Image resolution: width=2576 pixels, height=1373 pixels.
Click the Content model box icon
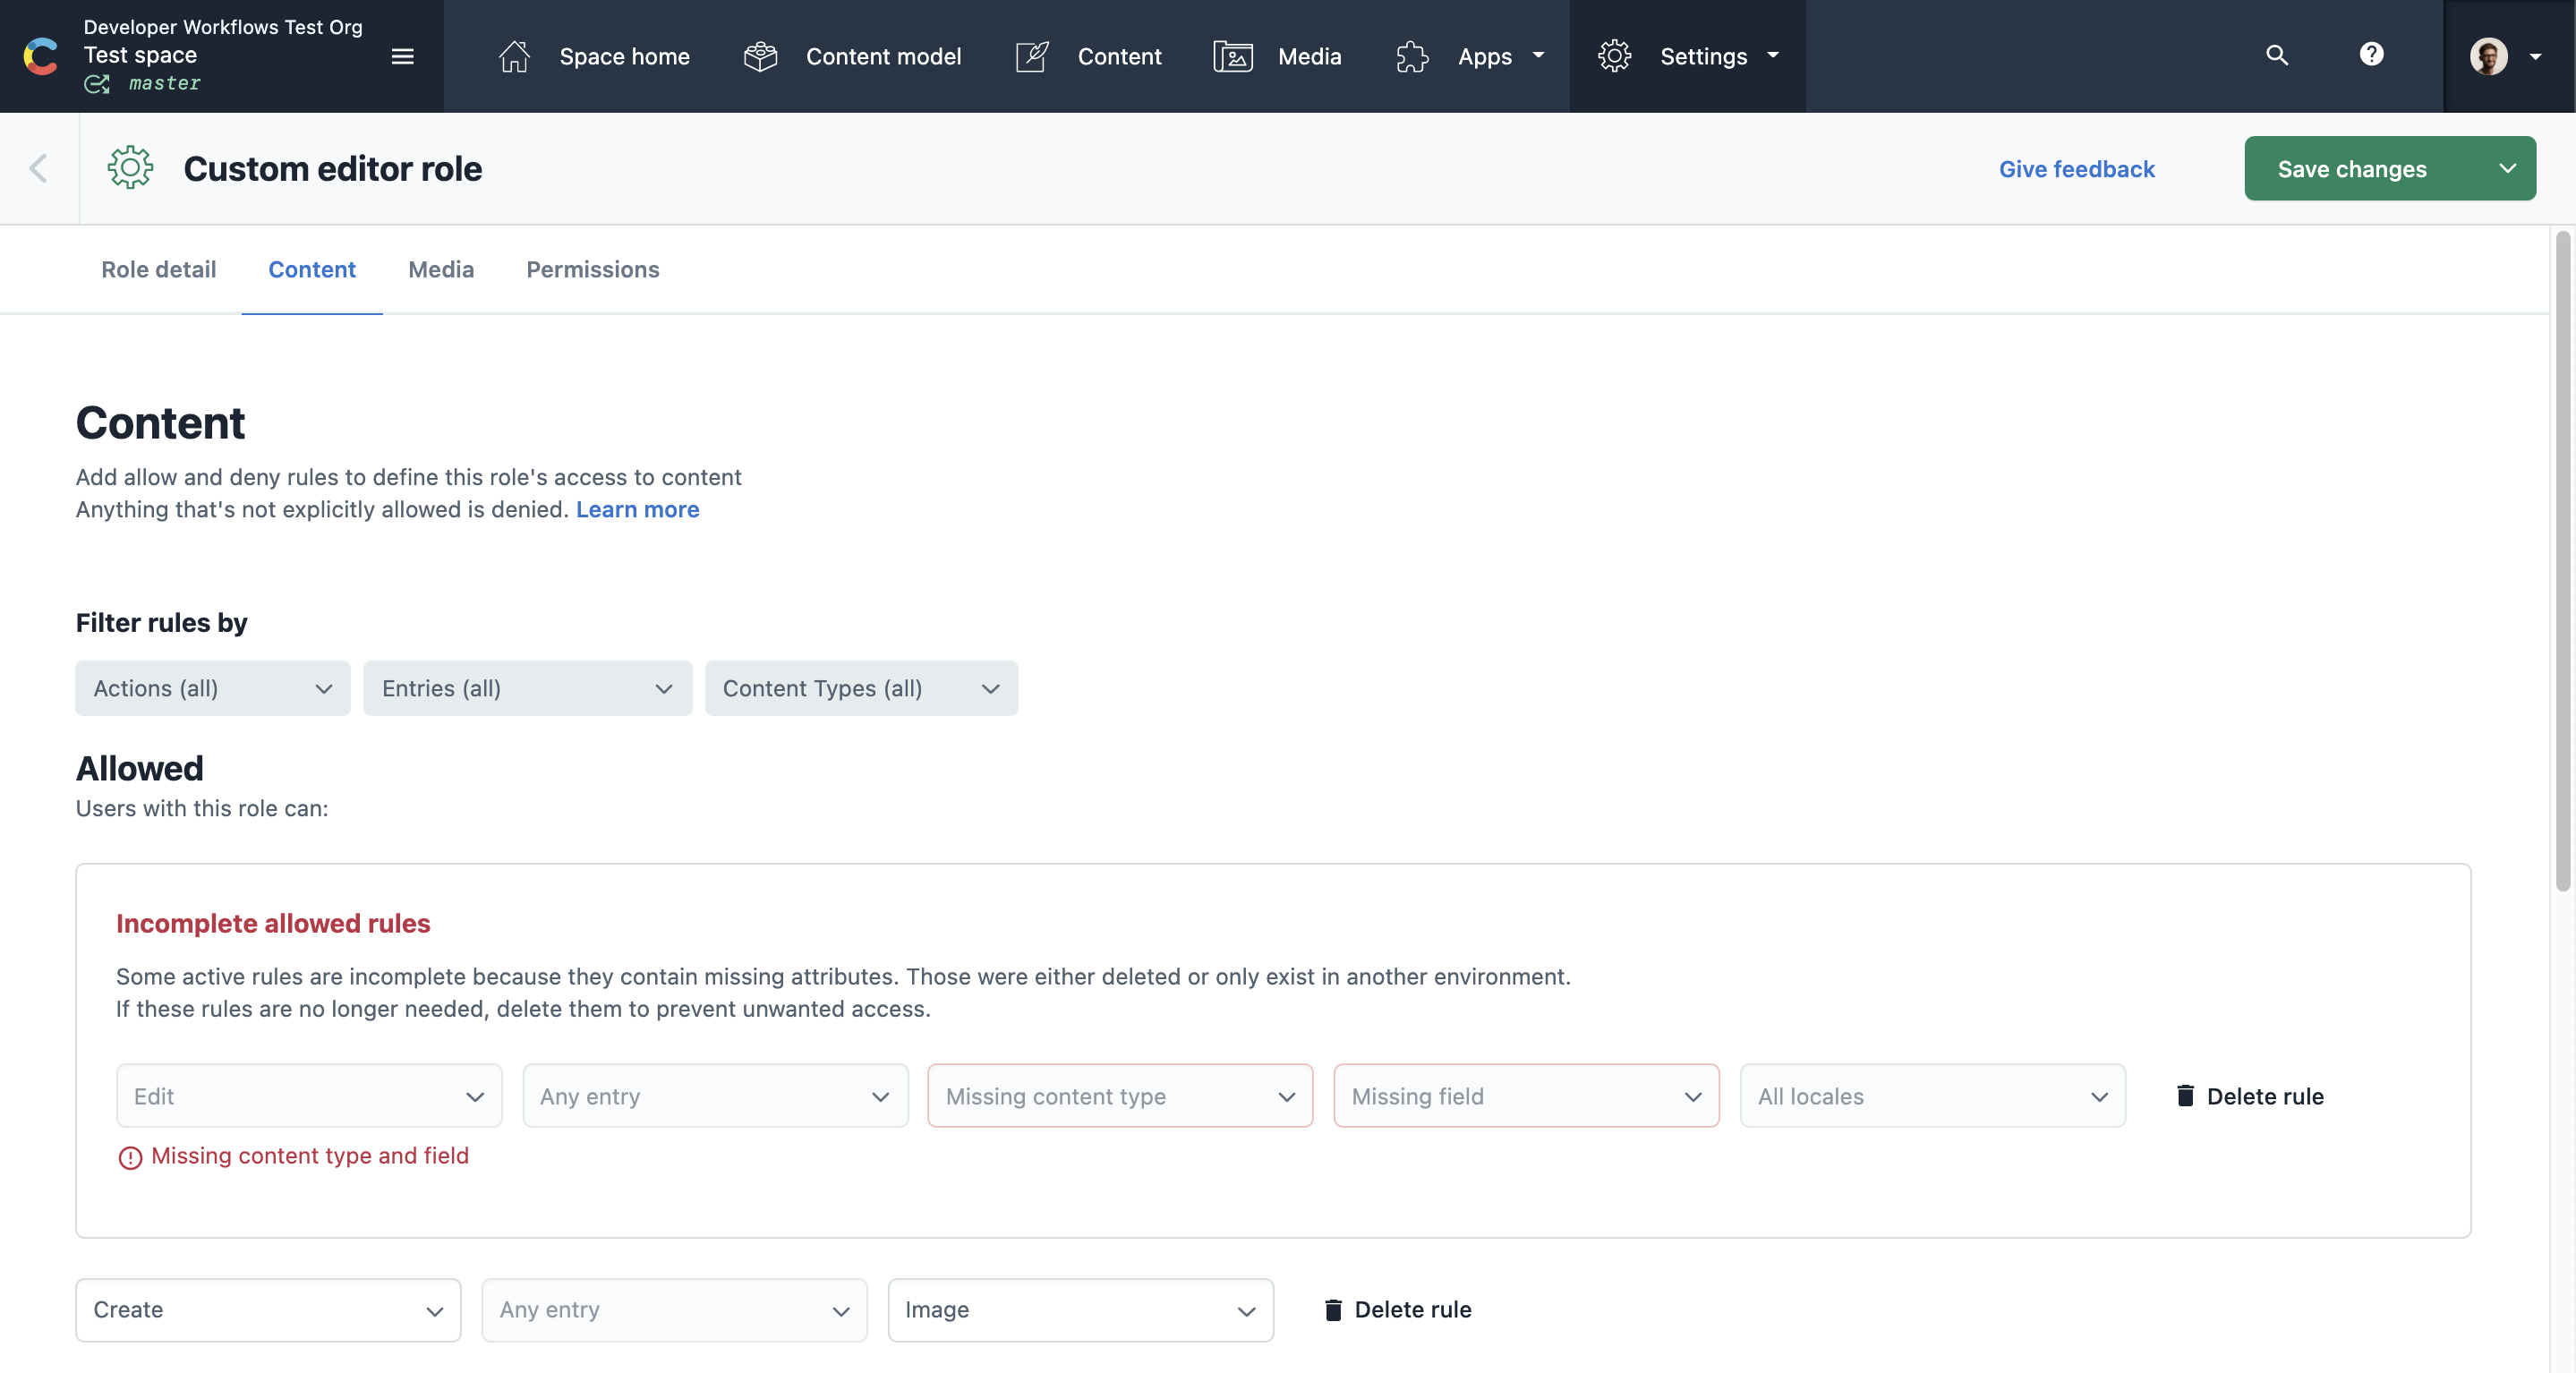click(x=760, y=56)
